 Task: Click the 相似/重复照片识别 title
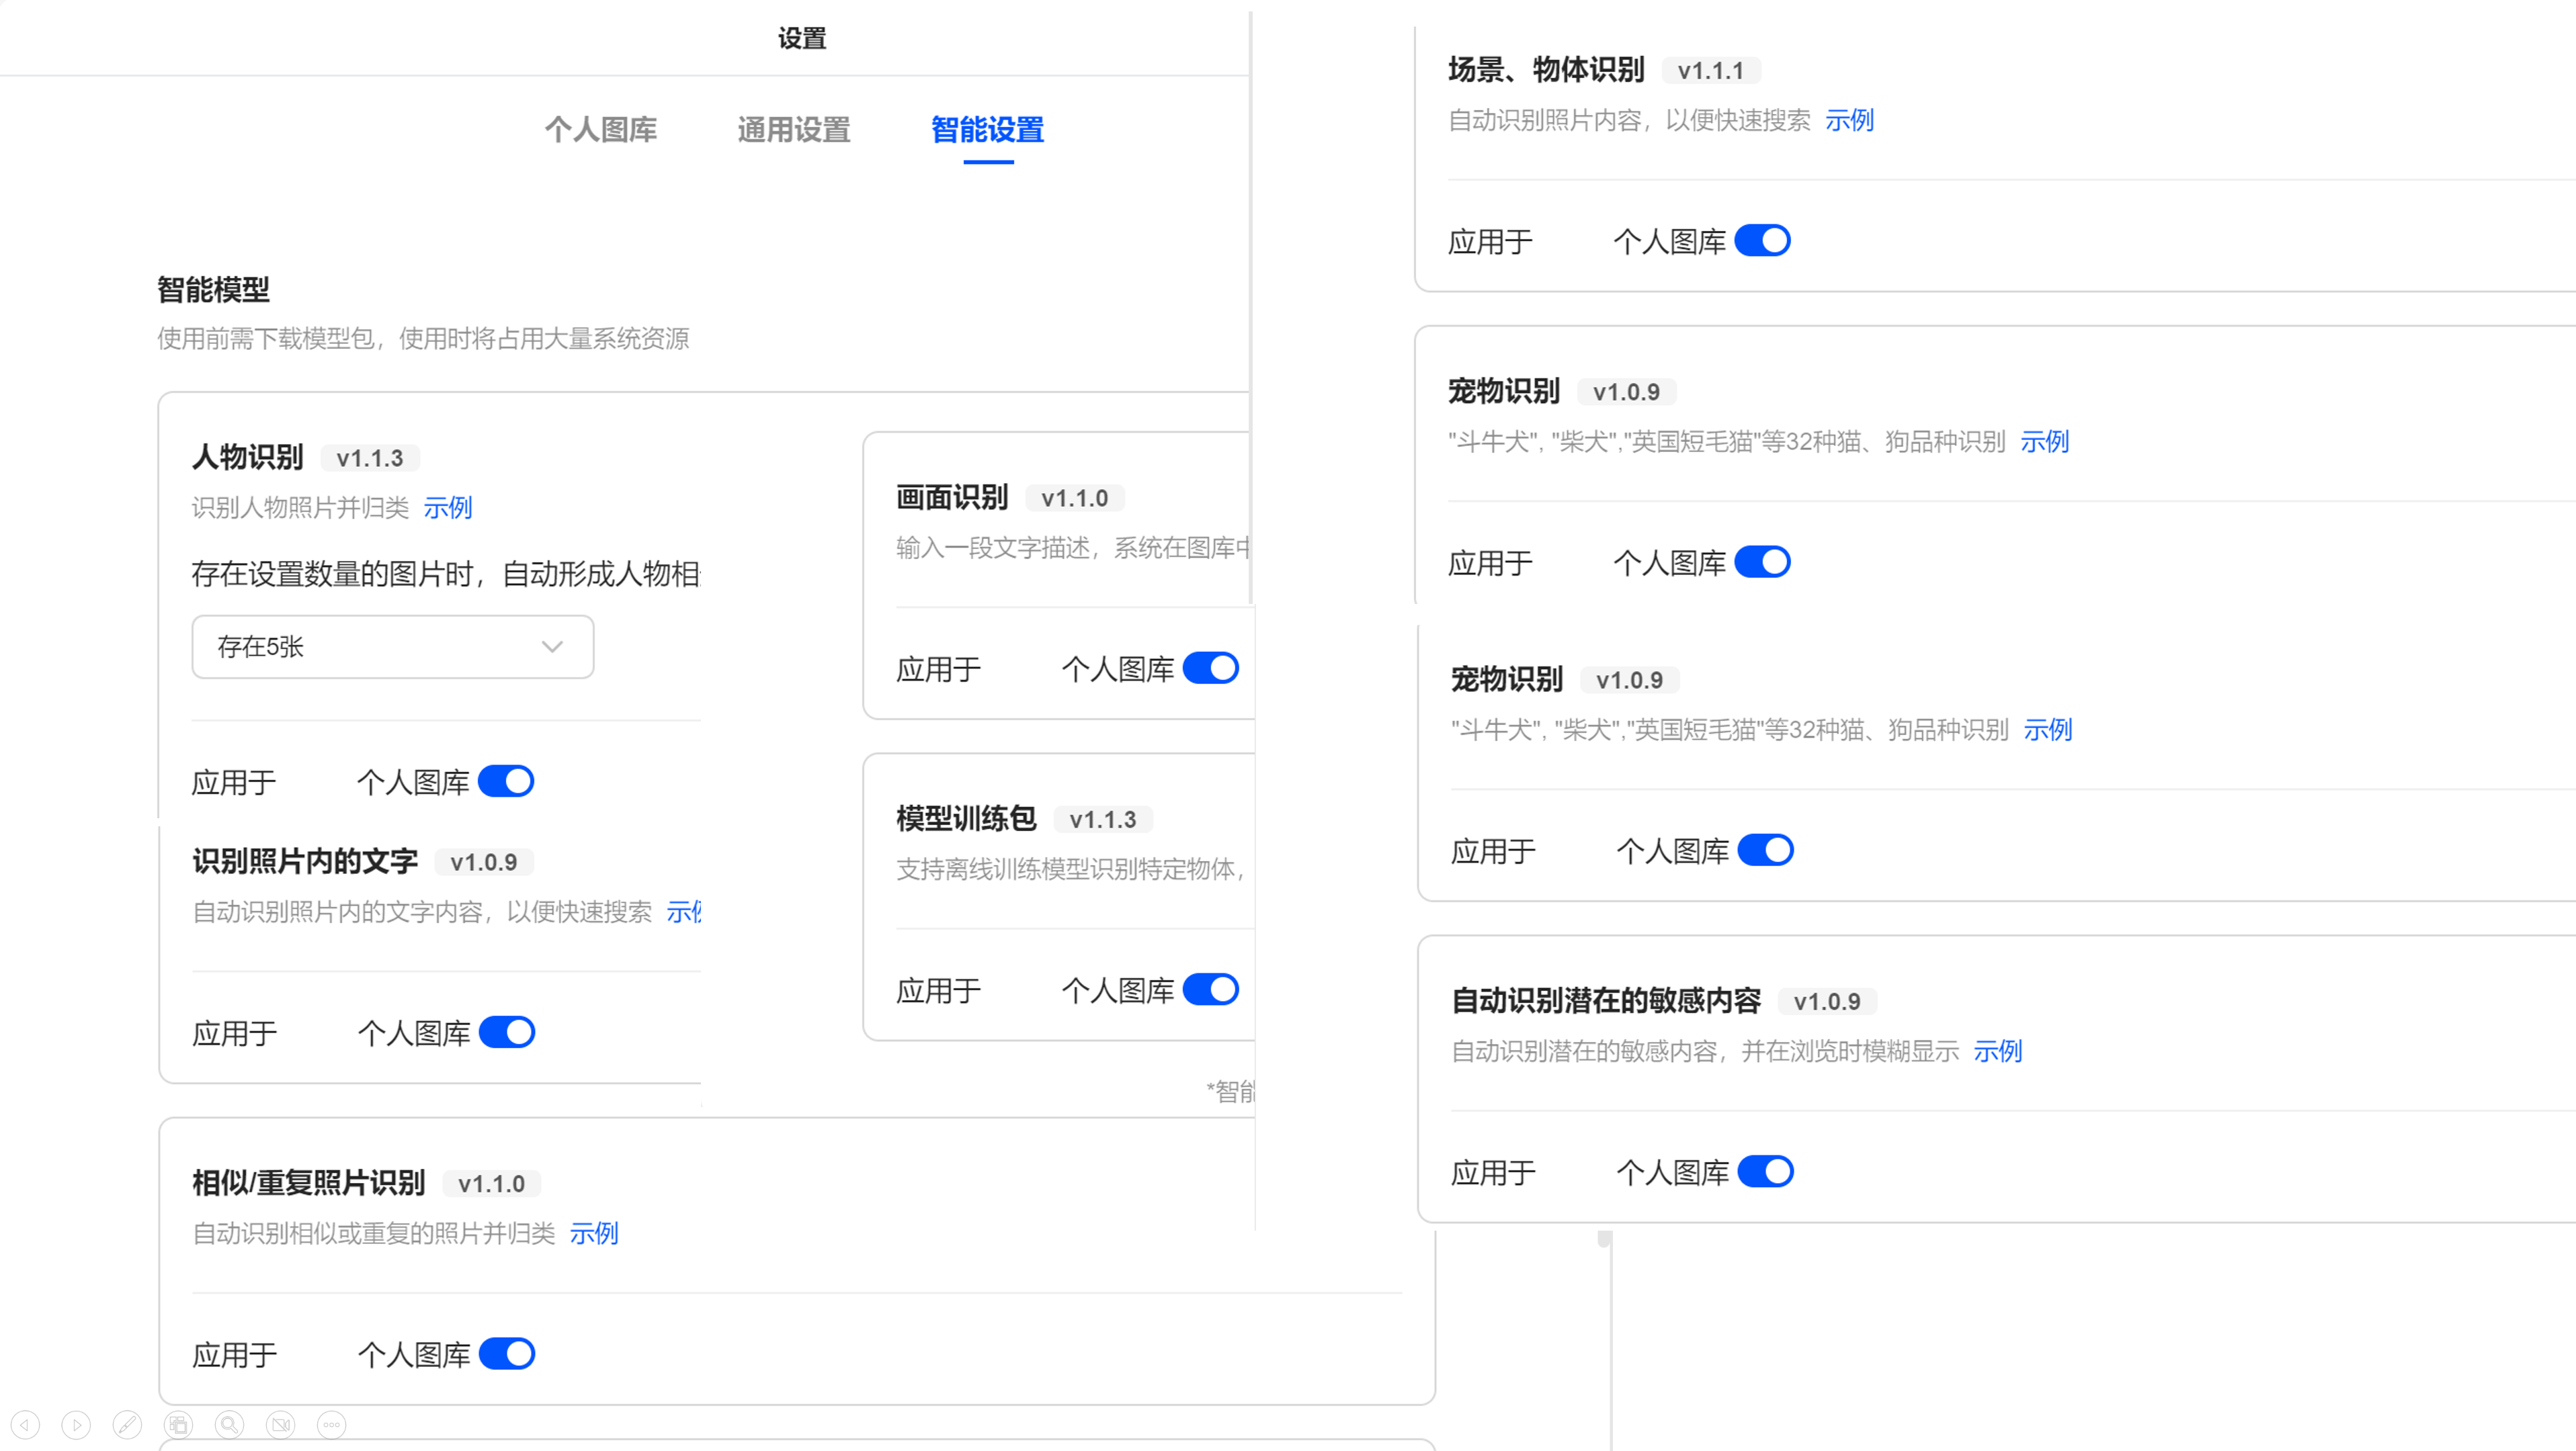[x=309, y=1182]
